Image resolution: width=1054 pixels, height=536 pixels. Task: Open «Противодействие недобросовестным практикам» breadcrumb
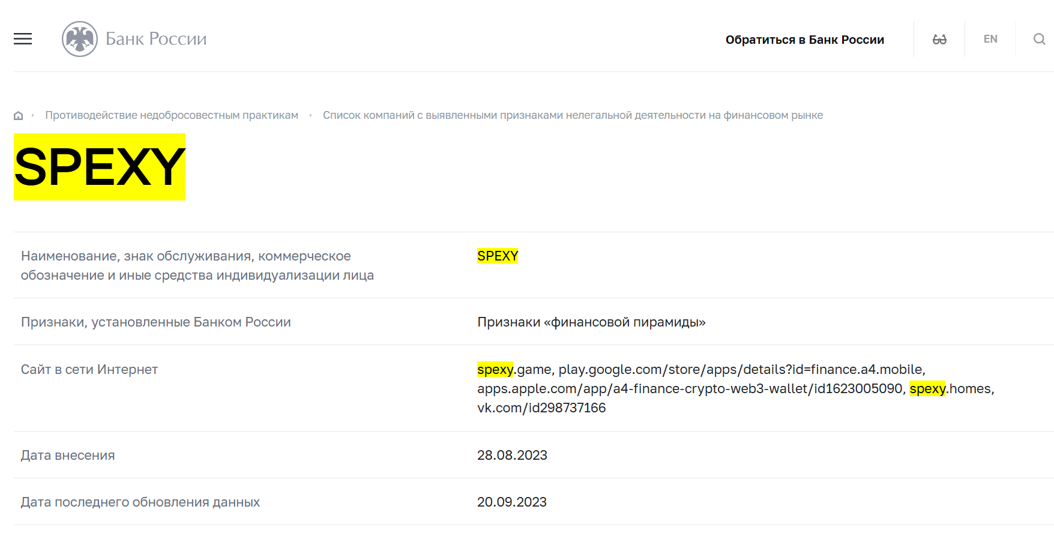click(172, 115)
